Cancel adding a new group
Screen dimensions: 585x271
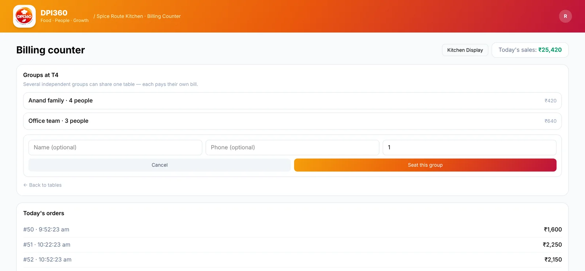160,165
